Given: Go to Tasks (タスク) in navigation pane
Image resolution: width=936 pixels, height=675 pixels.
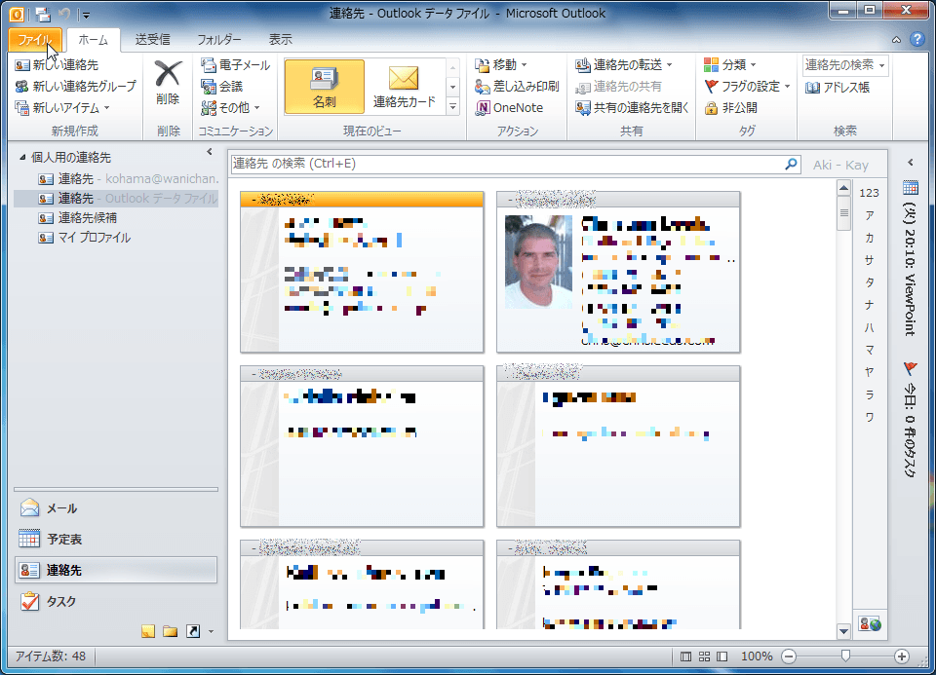Looking at the screenshot, I should coord(116,601).
